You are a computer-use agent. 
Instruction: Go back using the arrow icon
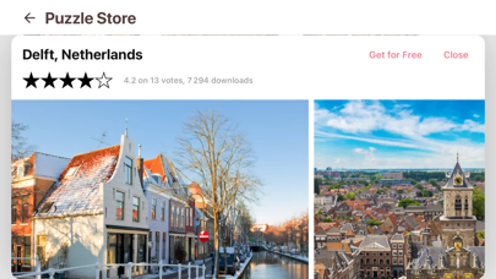click(29, 18)
